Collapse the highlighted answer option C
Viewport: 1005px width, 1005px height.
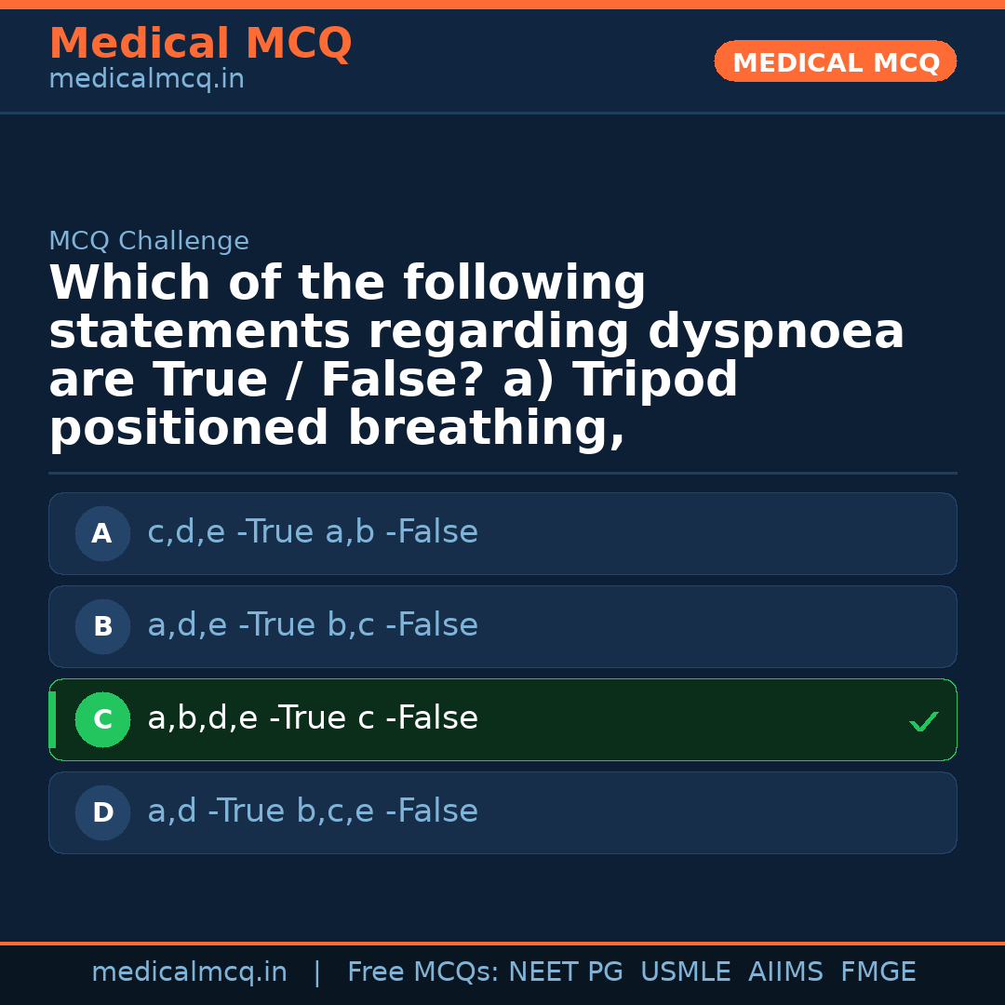pyautogui.click(x=502, y=719)
